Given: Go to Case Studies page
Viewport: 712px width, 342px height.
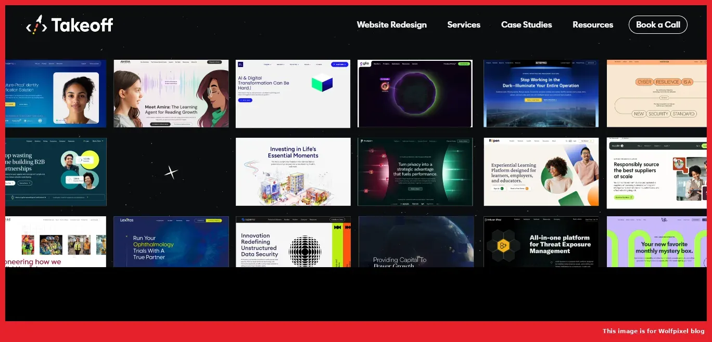Looking at the screenshot, I should click(x=526, y=24).
